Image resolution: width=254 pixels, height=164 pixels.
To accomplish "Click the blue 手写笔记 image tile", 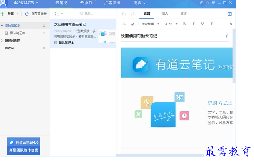I will point(163,115).
